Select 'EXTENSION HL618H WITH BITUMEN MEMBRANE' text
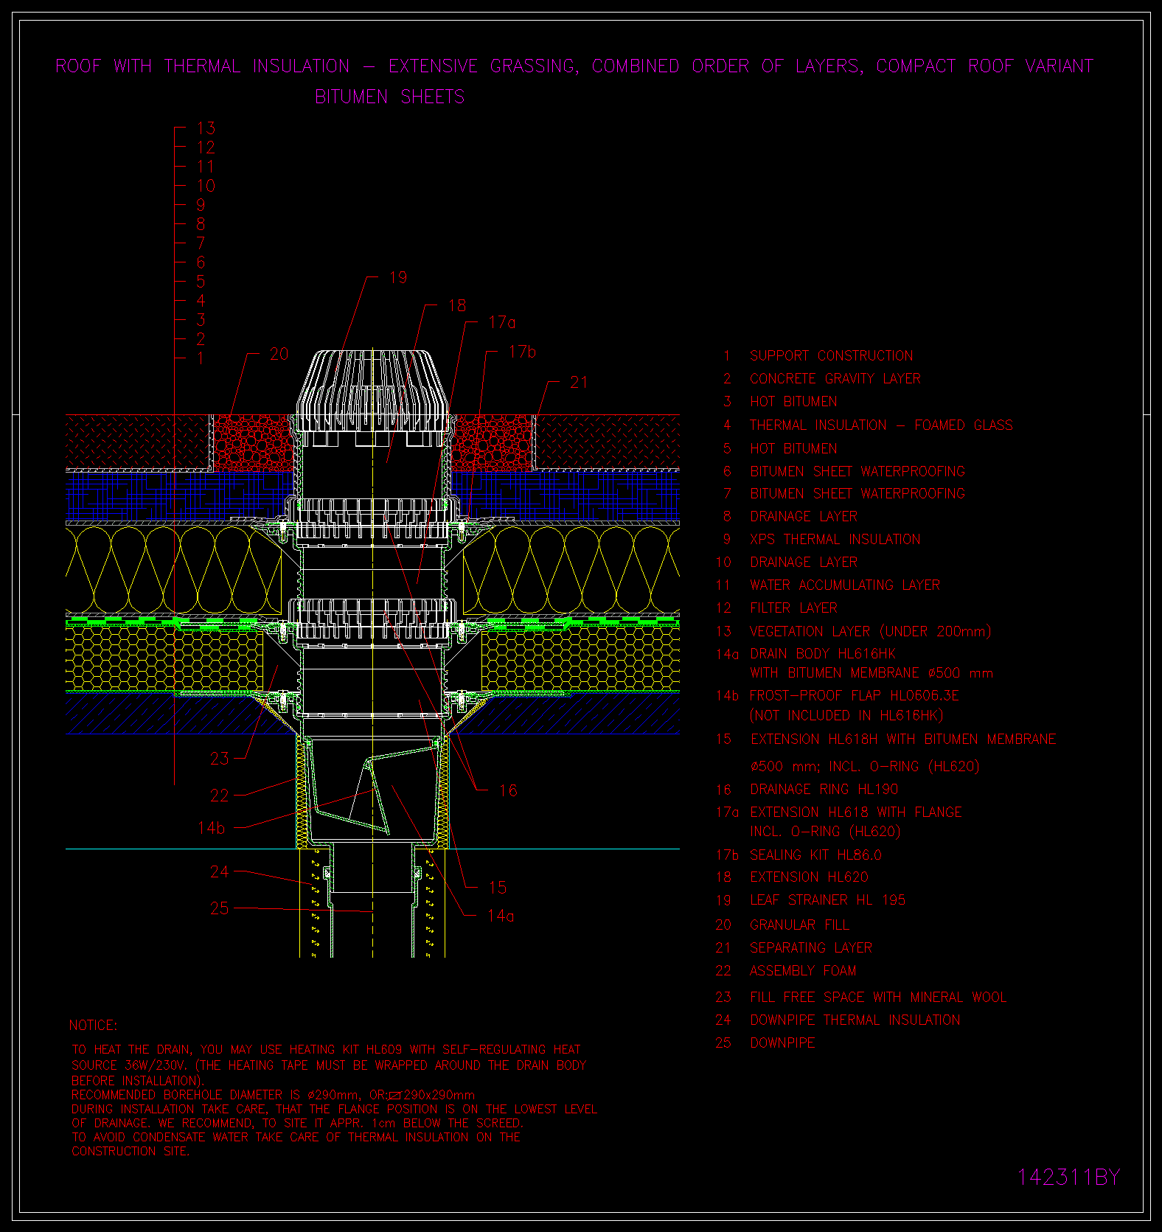The image size is (1162, 1232). coord(903,739)
